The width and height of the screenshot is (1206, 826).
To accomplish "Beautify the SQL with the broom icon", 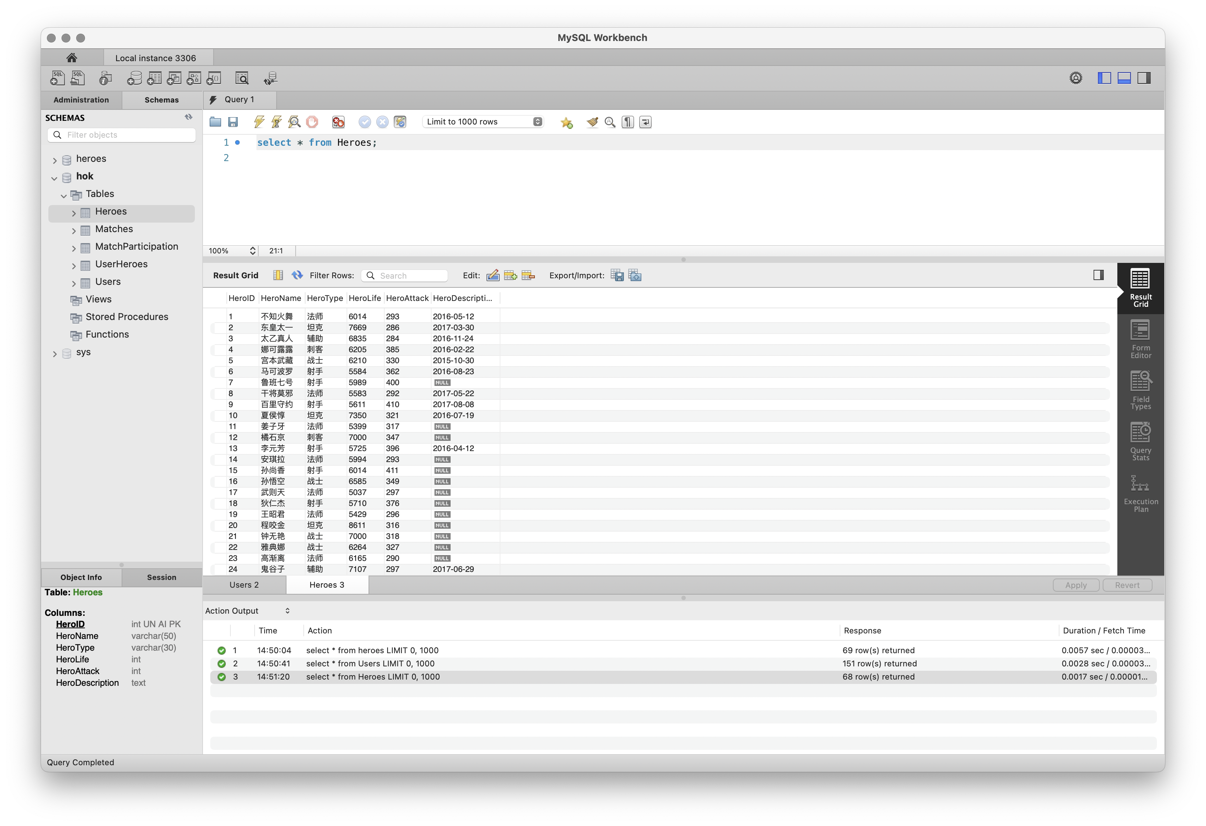I will [x=592, y=122].
